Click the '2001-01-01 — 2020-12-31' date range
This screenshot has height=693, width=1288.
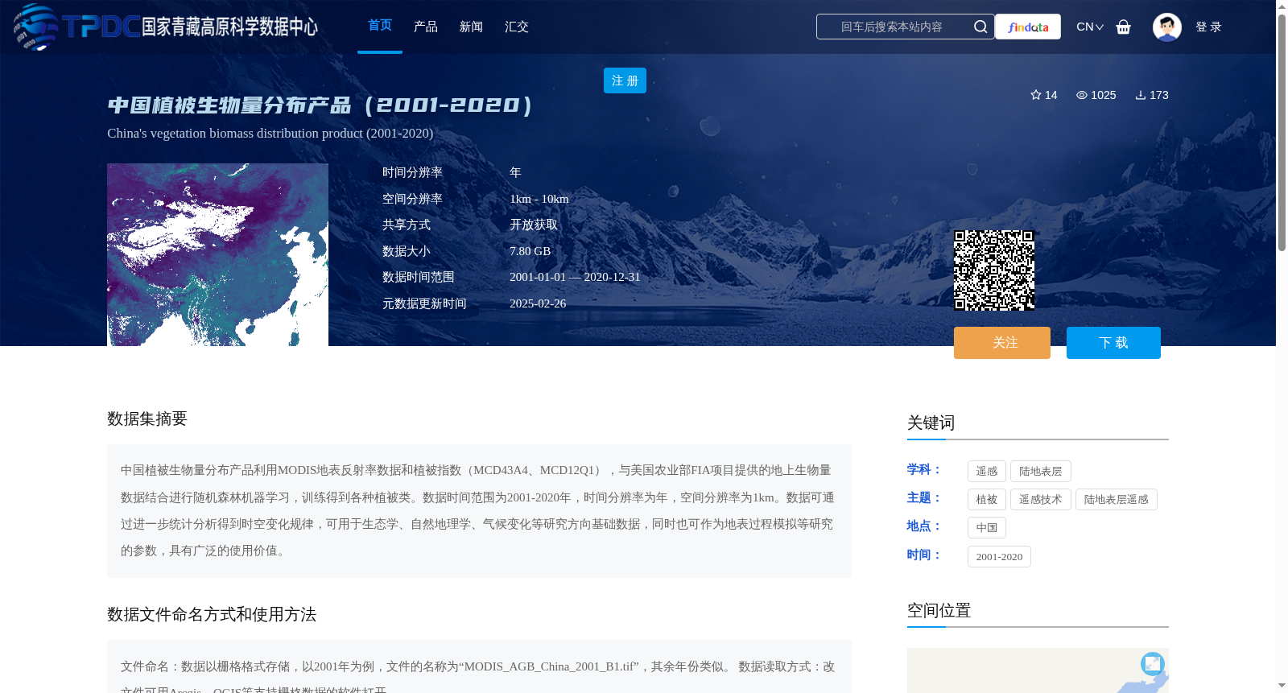tap(575, 277)
